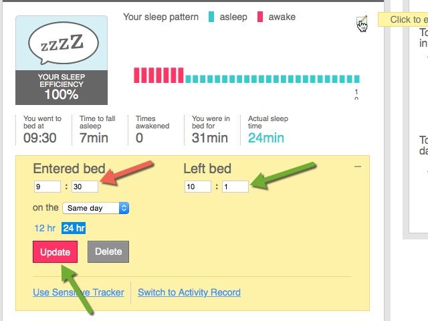The height and width of the screenshot is (321, 428).
Task: Click the yellow Click to edit tooltip
Action: coord(403,19)
